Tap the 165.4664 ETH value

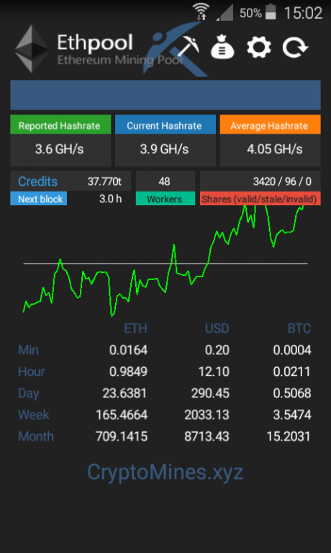122,415
